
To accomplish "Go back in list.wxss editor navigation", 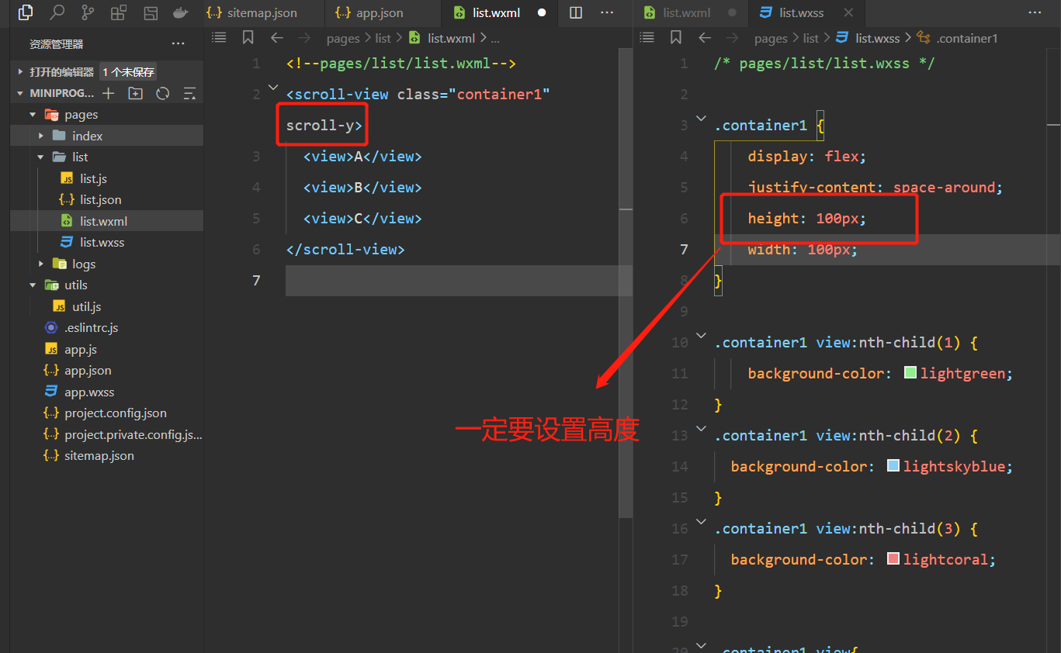I will [x=705, y=37].
